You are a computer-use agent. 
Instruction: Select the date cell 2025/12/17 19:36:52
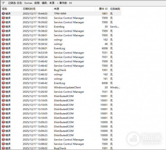click(x=35, y=44)
